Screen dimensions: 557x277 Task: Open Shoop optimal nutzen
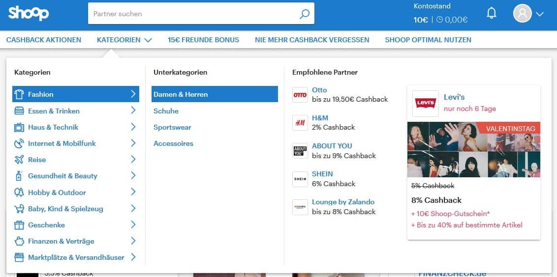[x=428, y=40]
